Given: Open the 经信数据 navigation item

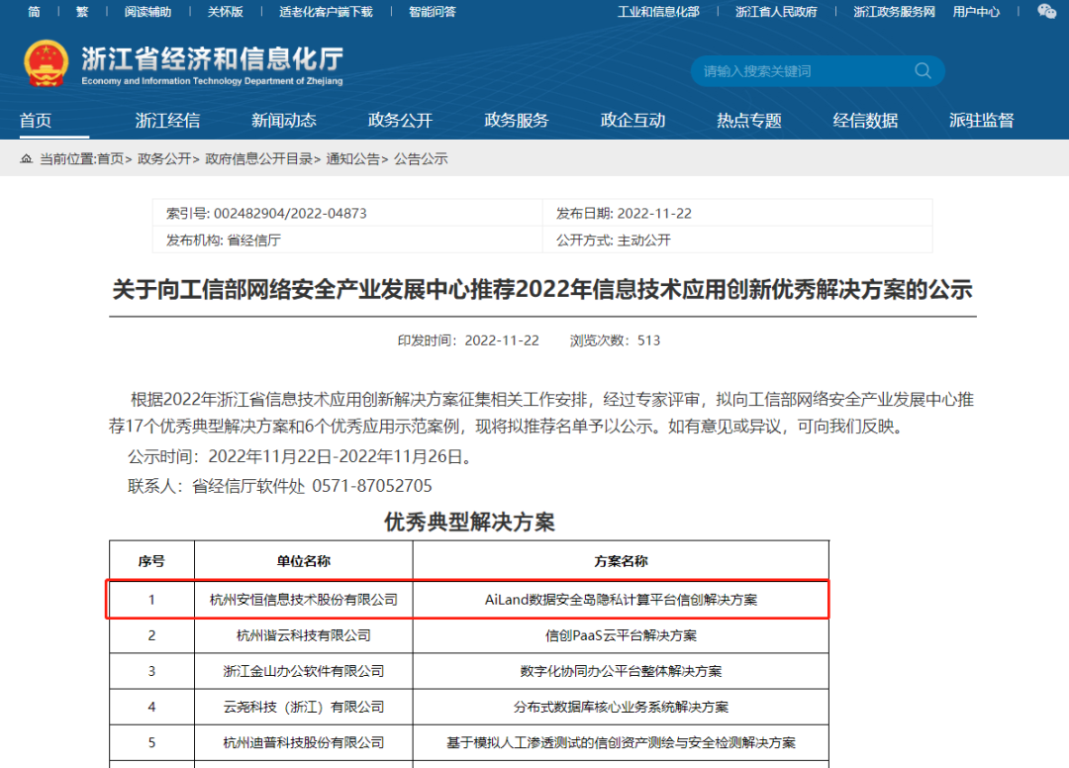Looking at the screenshot, I should (865, 121).
